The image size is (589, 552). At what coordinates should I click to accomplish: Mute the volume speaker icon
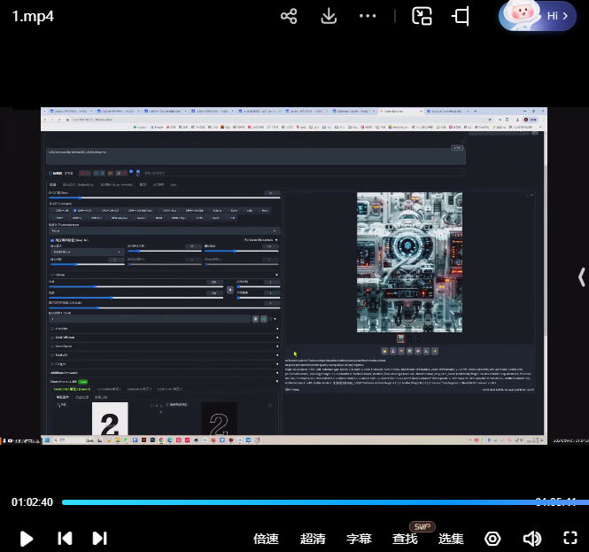(x=531, y=539)
